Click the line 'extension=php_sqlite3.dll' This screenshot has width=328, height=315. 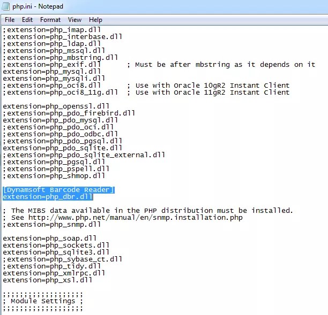click(56, 252)
